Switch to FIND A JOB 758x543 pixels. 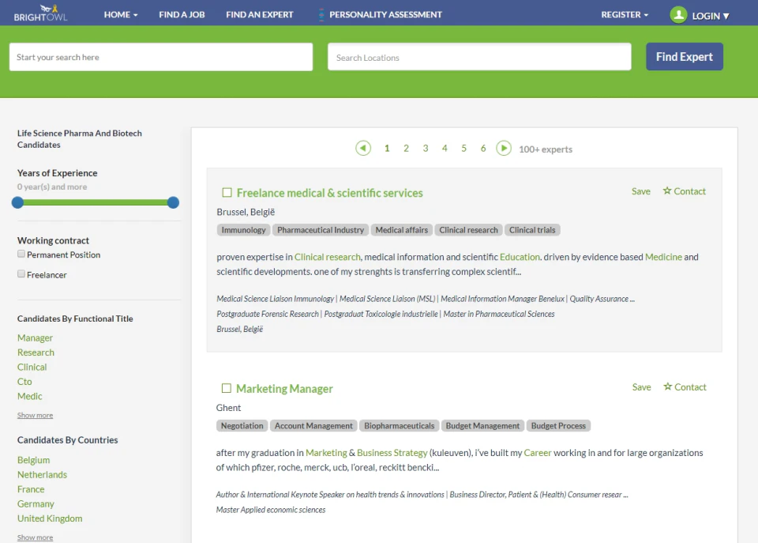point(181,13)
